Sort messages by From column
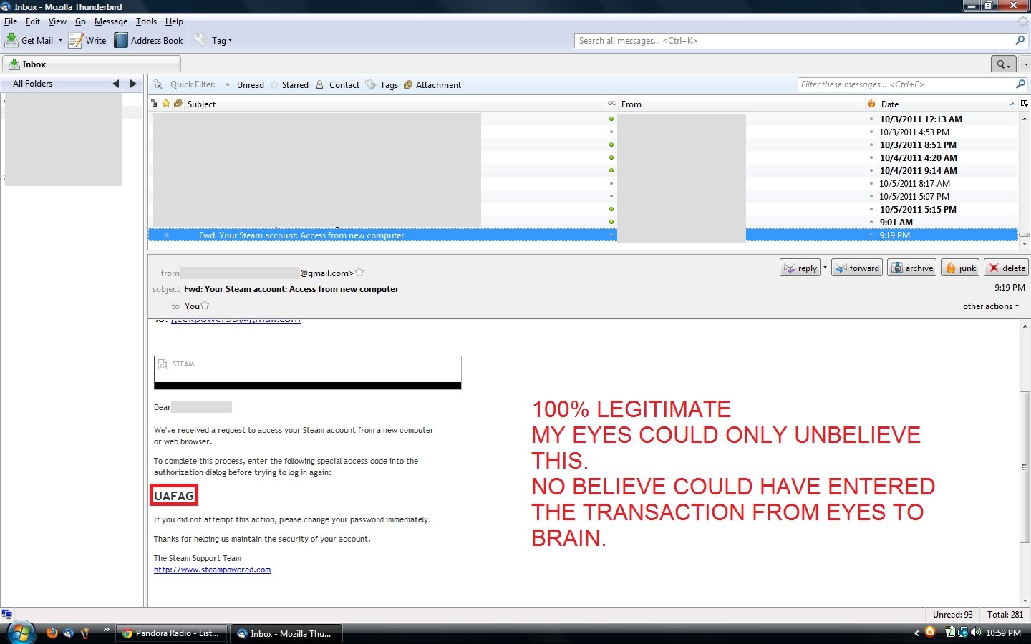Viewport: 1031px width, 644px height. click(741, 104)
